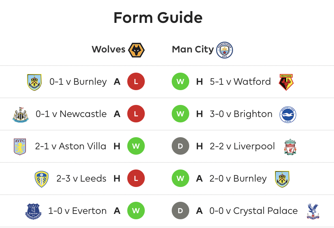This screenshot has height=228, width=334.
Task: Select the Wolves team heading
Action: coord(108,49)
